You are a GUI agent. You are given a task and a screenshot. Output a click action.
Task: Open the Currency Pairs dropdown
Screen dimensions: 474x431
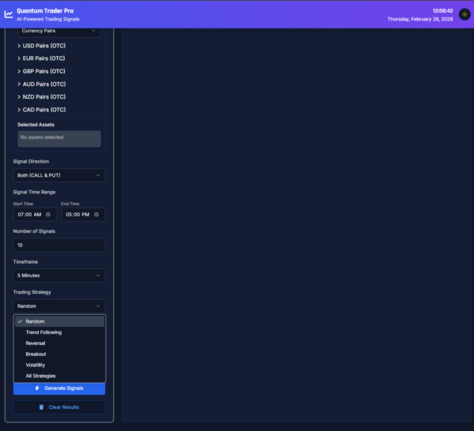(59, 31)
